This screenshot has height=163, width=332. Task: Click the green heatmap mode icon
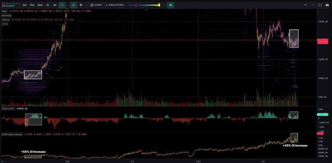pyautogui.click(x=171, y=5)
